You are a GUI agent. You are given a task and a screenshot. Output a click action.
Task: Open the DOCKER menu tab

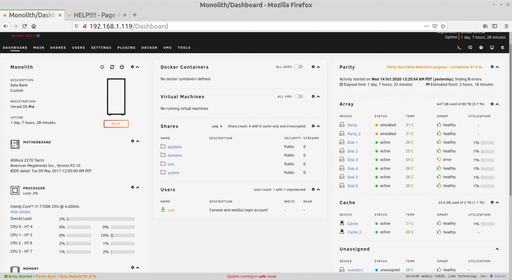click(149, 48)
